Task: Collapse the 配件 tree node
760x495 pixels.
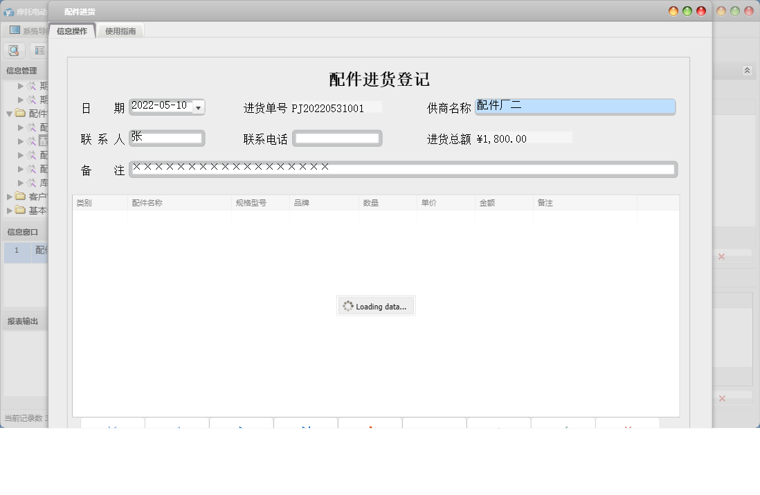Action: [x=10, y=113]
